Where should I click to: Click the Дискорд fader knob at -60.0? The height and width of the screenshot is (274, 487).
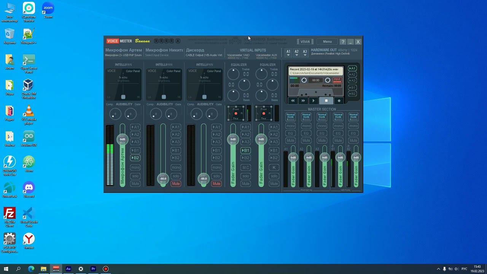coord(204,178)
